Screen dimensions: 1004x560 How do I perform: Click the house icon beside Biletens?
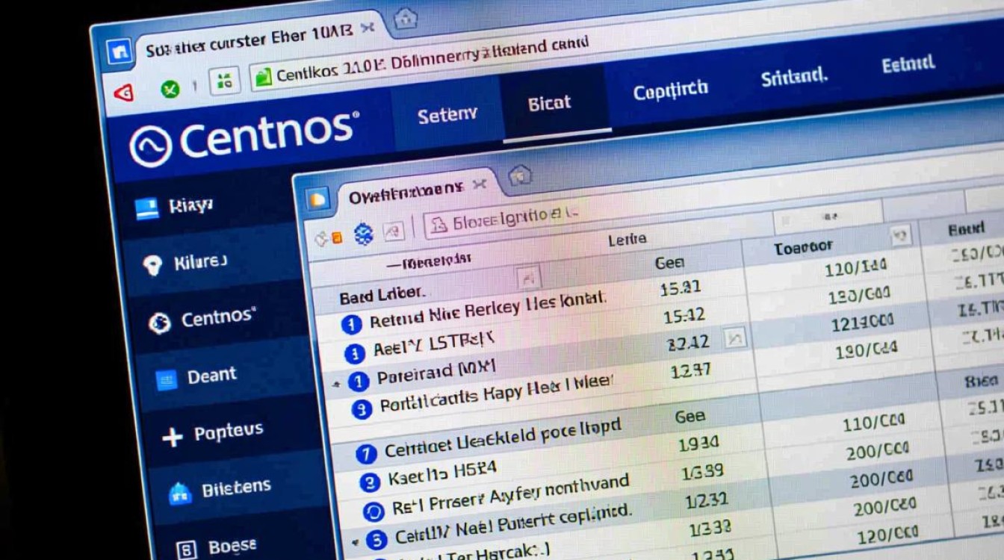[x=179, y=493]
